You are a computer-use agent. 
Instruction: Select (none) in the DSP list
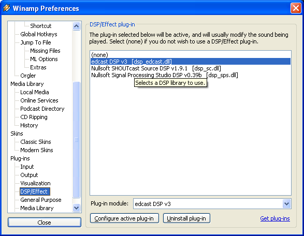(191, 55)
